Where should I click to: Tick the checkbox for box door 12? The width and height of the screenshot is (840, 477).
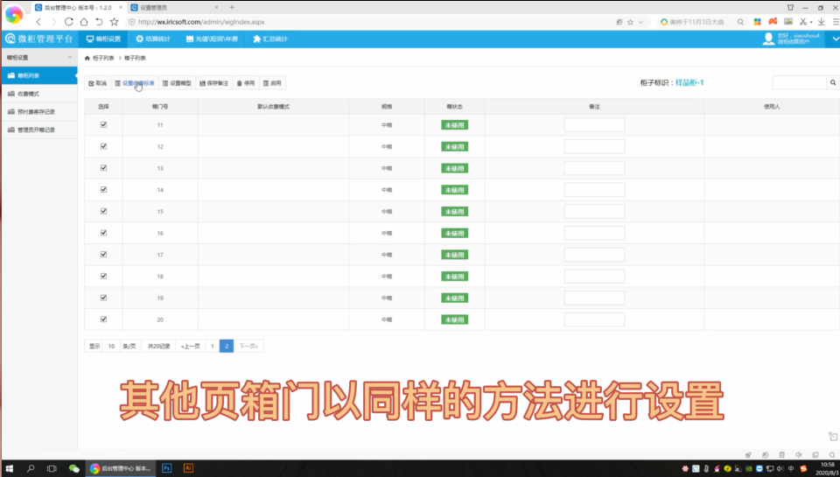click(x=103, y=146)
